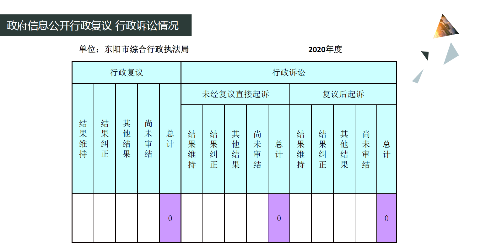Viewport: 502px width, 244px height.
Task: Select 总计 header in 复议后起诉 section
Action: tap(386, 149)
